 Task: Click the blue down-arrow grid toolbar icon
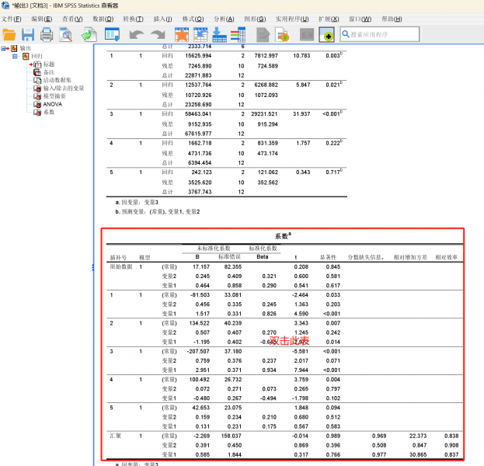pyautogui.click(x=219, y=35)
